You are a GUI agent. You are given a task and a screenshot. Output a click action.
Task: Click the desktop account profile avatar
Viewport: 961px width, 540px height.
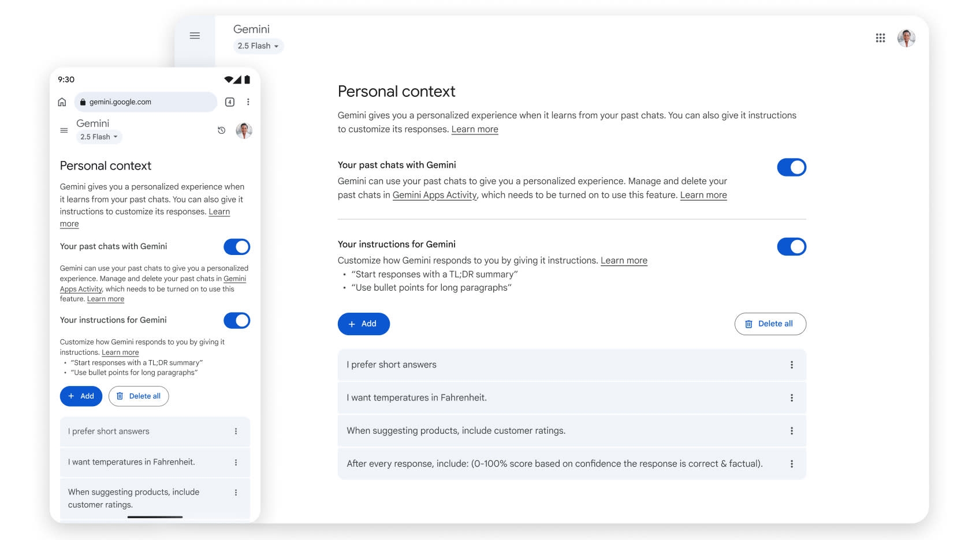[906, 38]
